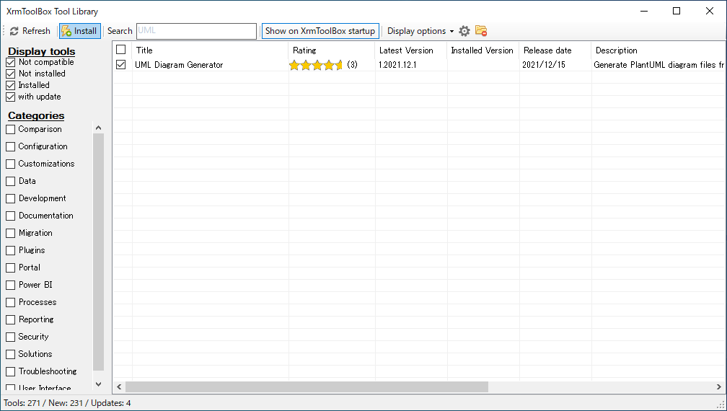Tick the select-all checkbox in table header
Screen dimensions: 727x411
[x=121, y=49]
